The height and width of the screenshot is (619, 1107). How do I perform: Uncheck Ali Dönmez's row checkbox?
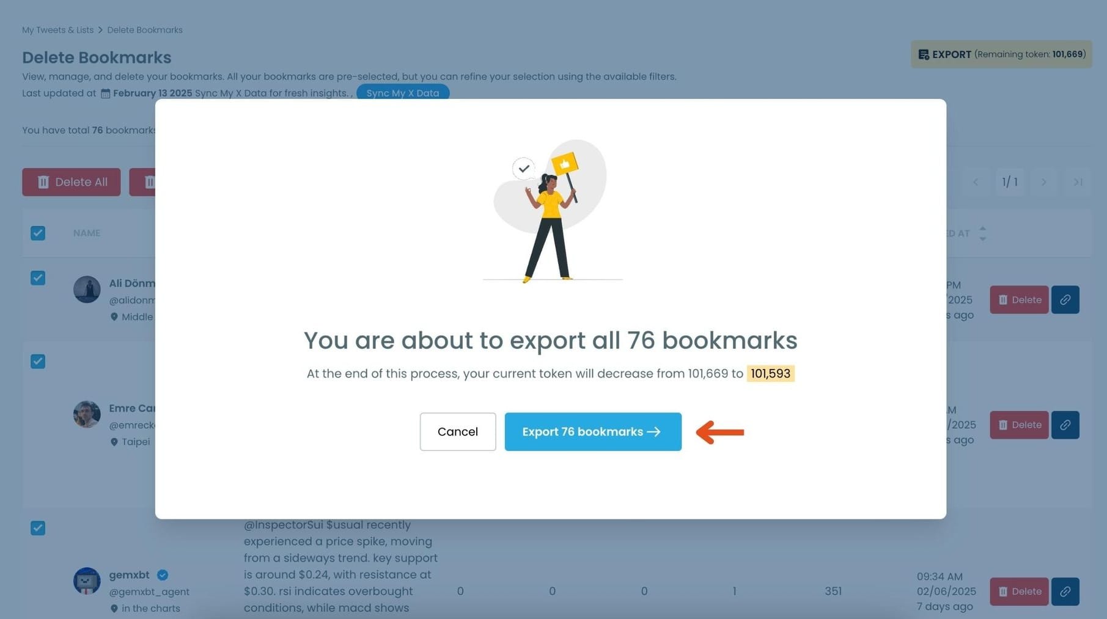(38, 278)
